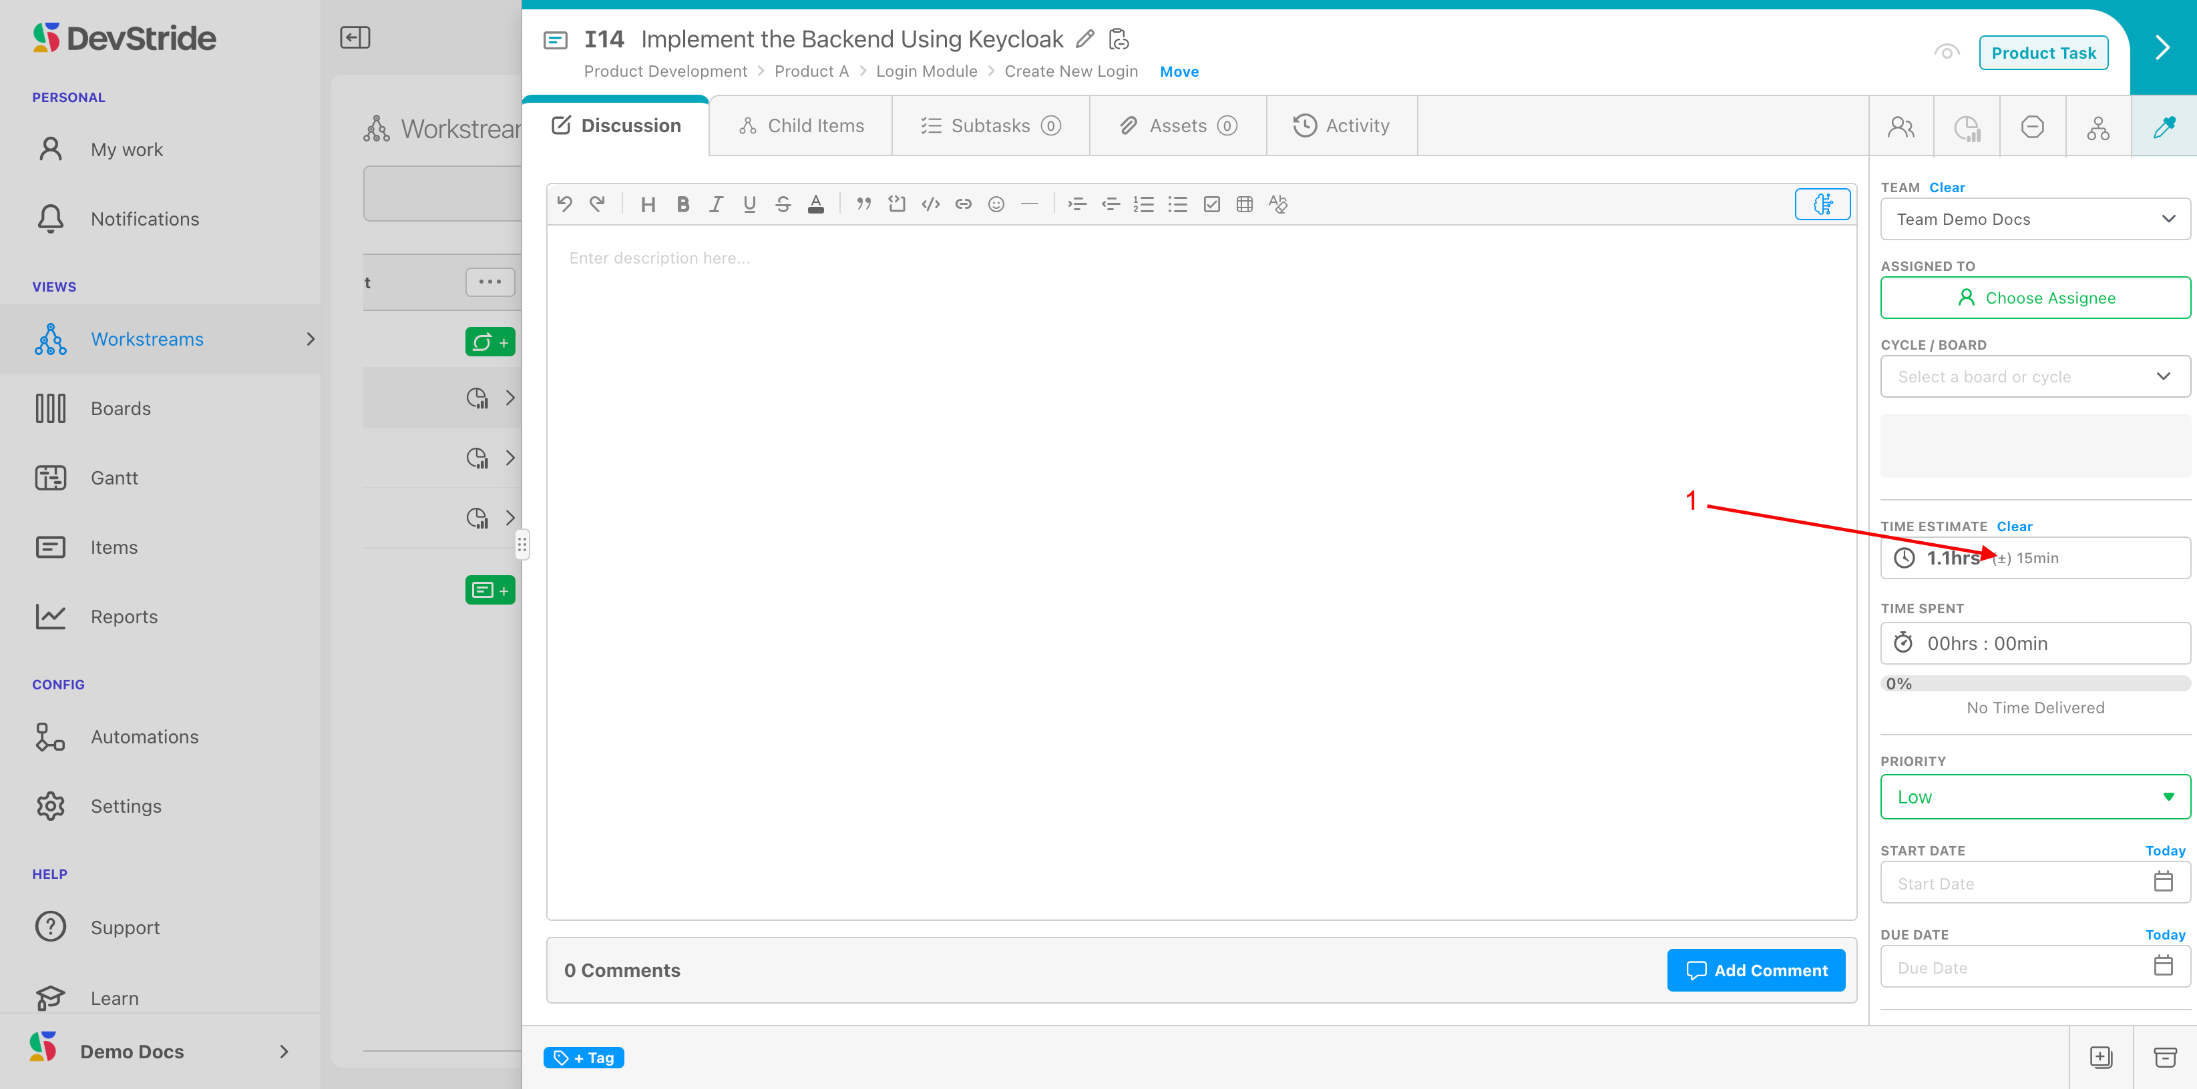Toggle the watch eye icon

(1947, 53)
